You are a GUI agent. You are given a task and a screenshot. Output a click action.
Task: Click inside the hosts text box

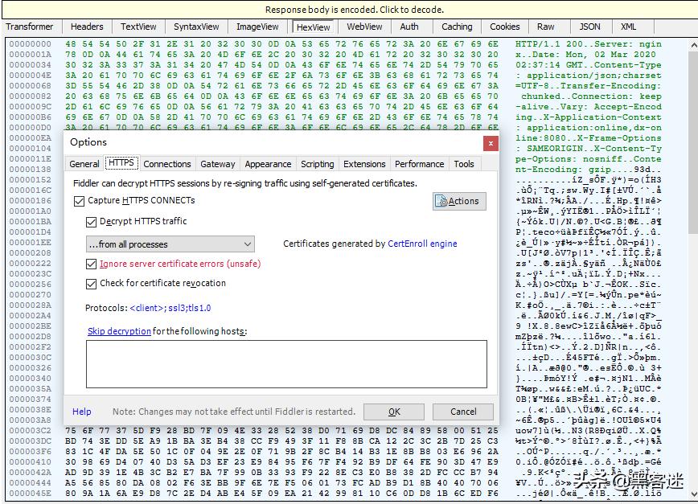(x=285, y=363)
